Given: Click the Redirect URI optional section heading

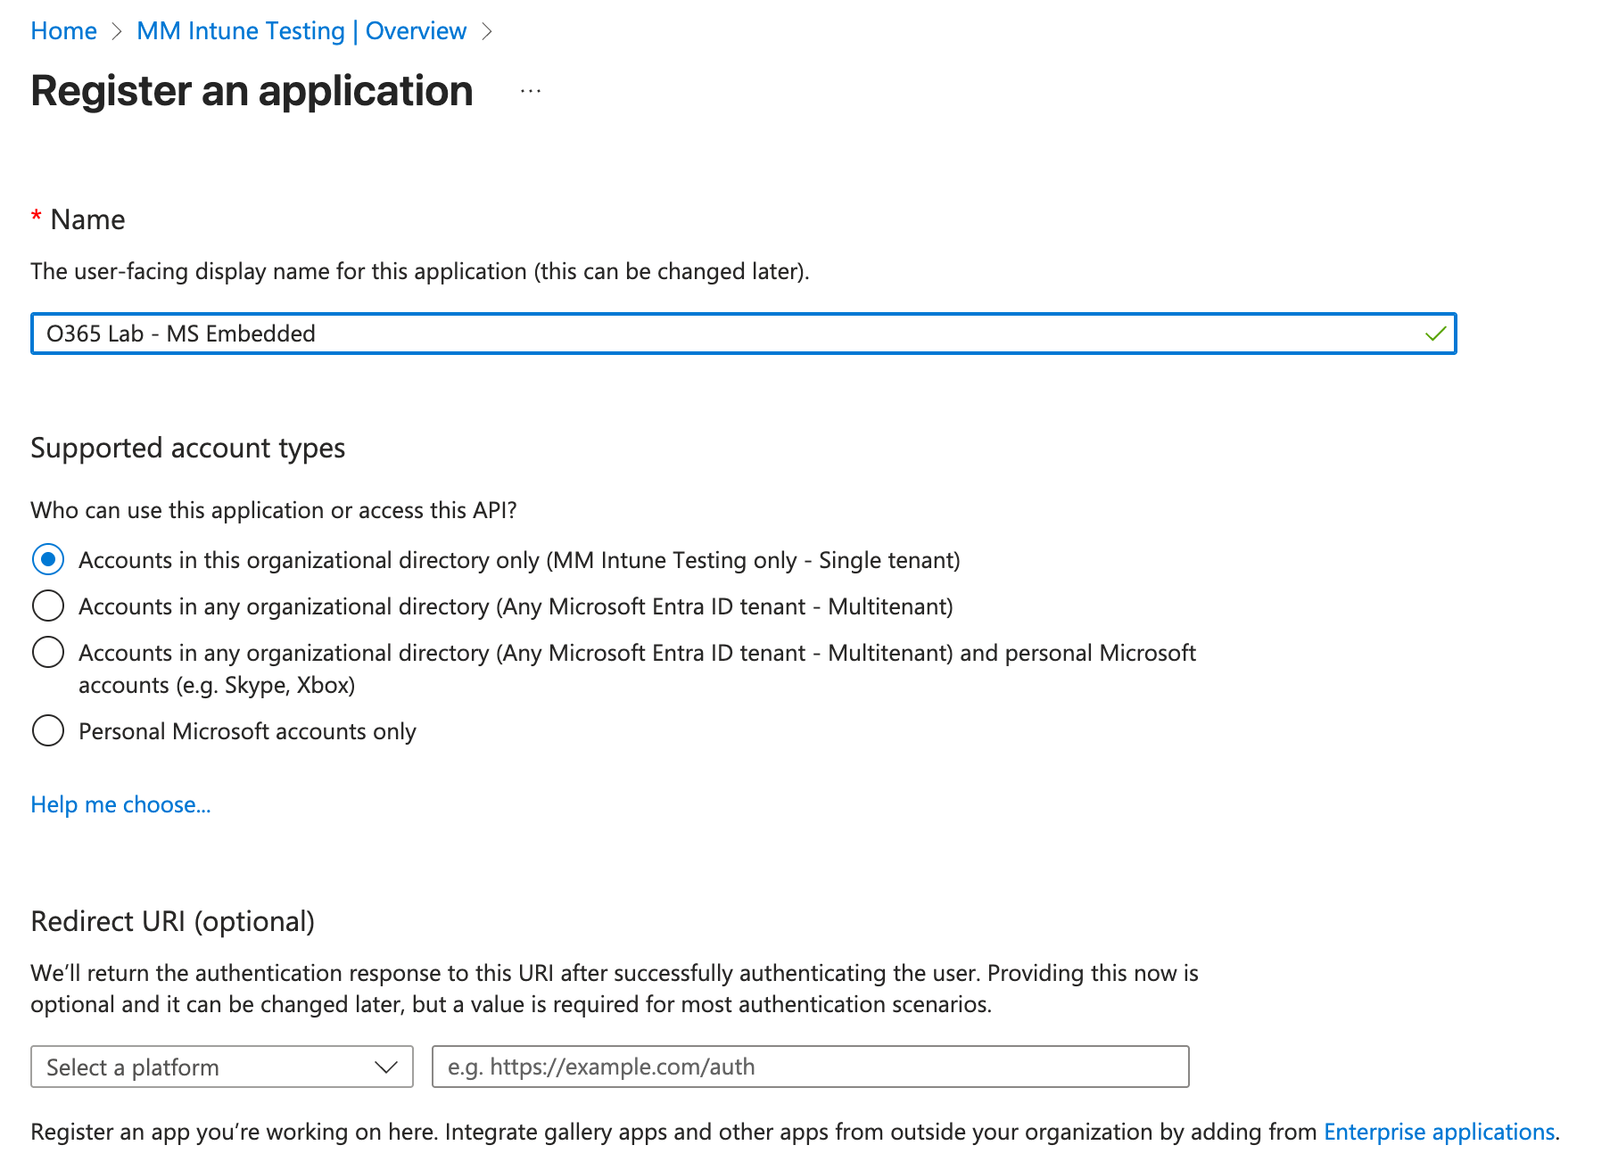Looking at the screenshot, I should 173,920.
